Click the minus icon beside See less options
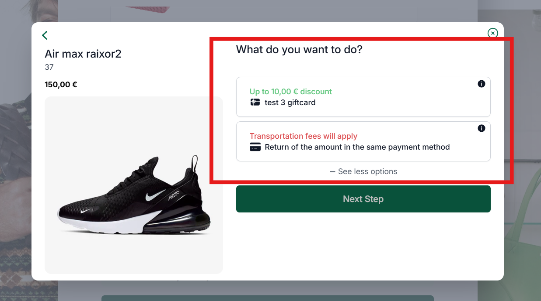This screenshot has height=301, width=541. pyautogui.click(x=332, y=171)
